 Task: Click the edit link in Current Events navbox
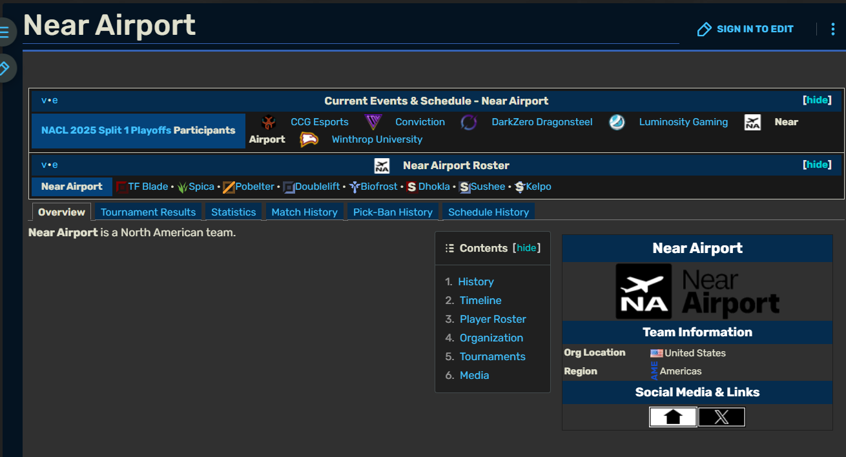55,101
